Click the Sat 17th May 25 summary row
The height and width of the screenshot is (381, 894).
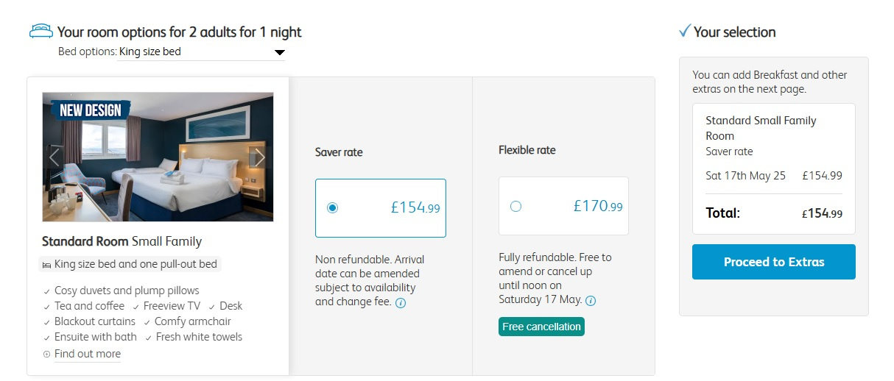tap(773, 176)
